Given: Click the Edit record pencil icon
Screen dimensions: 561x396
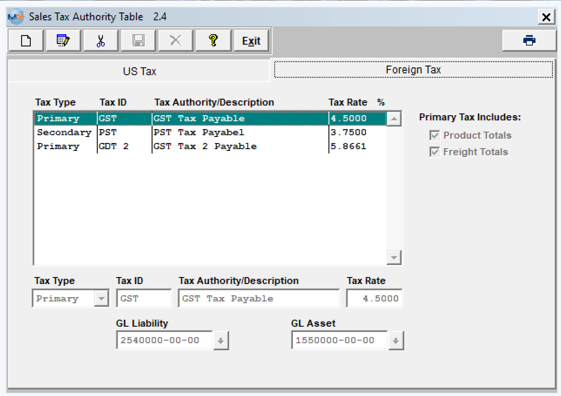Looking at the screenshot, I should (63, 41).
